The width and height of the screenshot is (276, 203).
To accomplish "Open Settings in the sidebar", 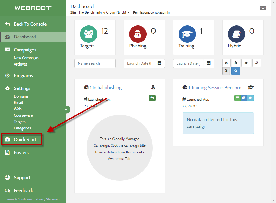I will pos(22,88).
